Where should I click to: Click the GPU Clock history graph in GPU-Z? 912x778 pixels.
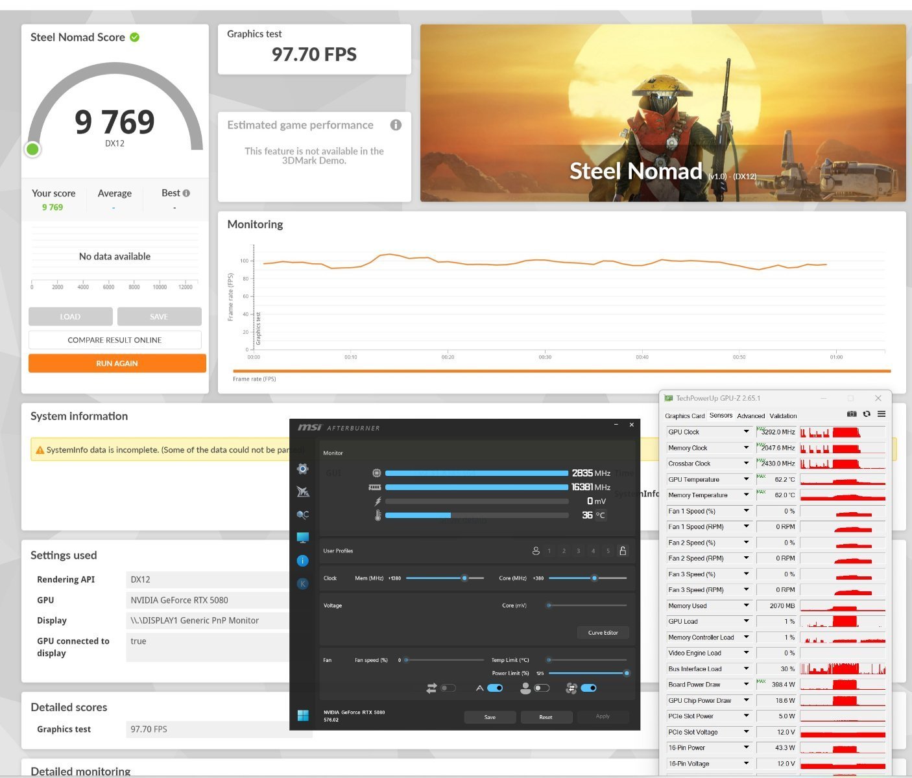(x=843, y=432)
